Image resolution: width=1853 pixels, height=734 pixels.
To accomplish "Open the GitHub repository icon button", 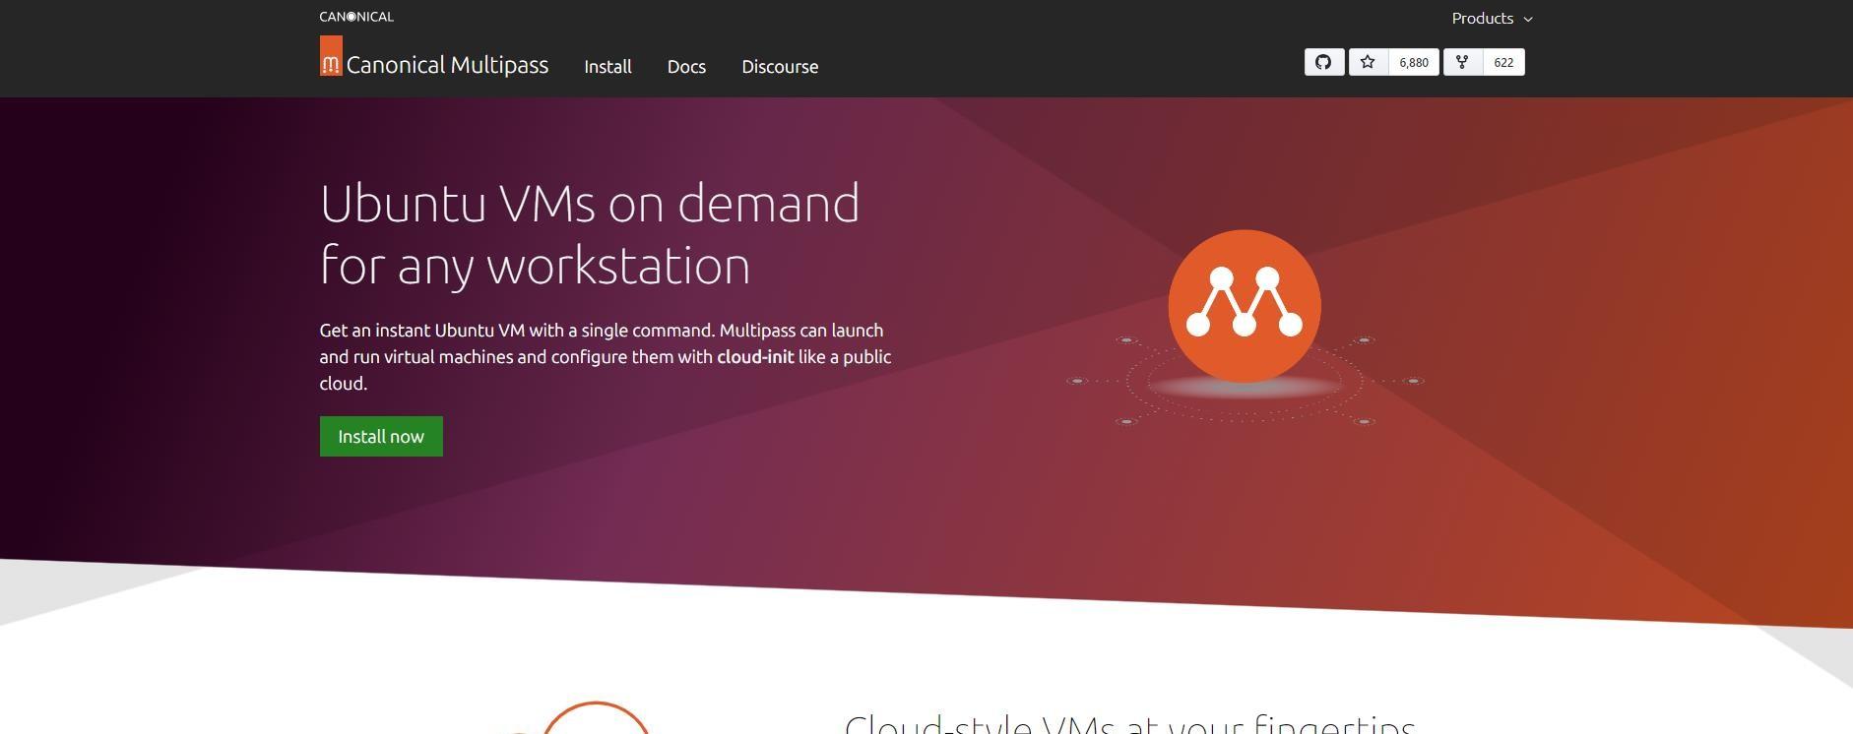I will coord(1323,63).
